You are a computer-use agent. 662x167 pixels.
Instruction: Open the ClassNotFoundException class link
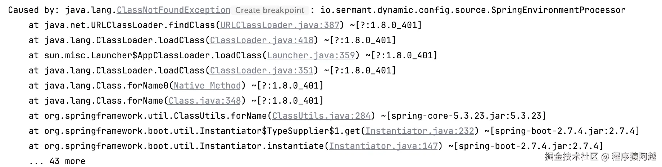tap(173, 10)
